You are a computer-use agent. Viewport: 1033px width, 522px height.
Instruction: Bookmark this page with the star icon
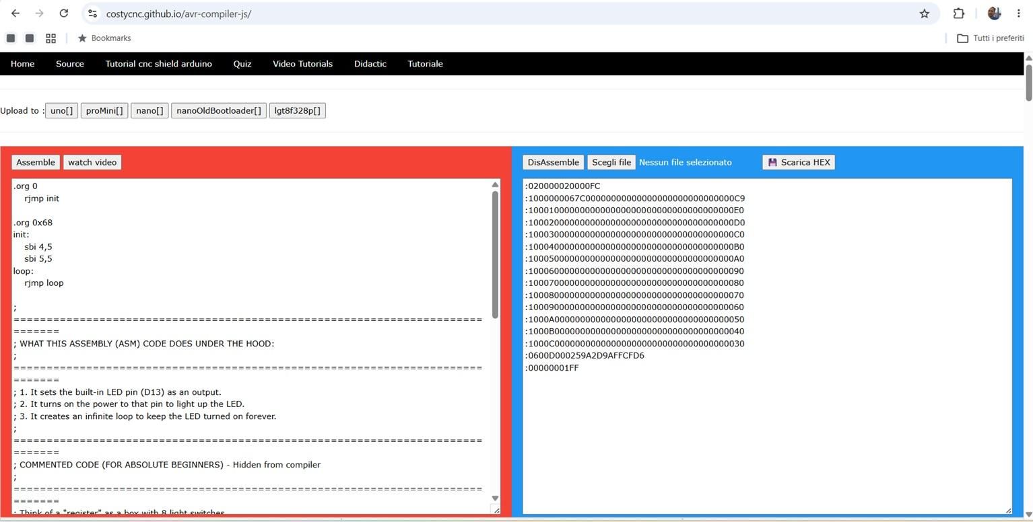[x=924, y=13]
